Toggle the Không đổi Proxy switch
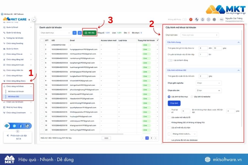Image resolution: width=248 pixels, height=165 pixels. (x=184, y=20)
